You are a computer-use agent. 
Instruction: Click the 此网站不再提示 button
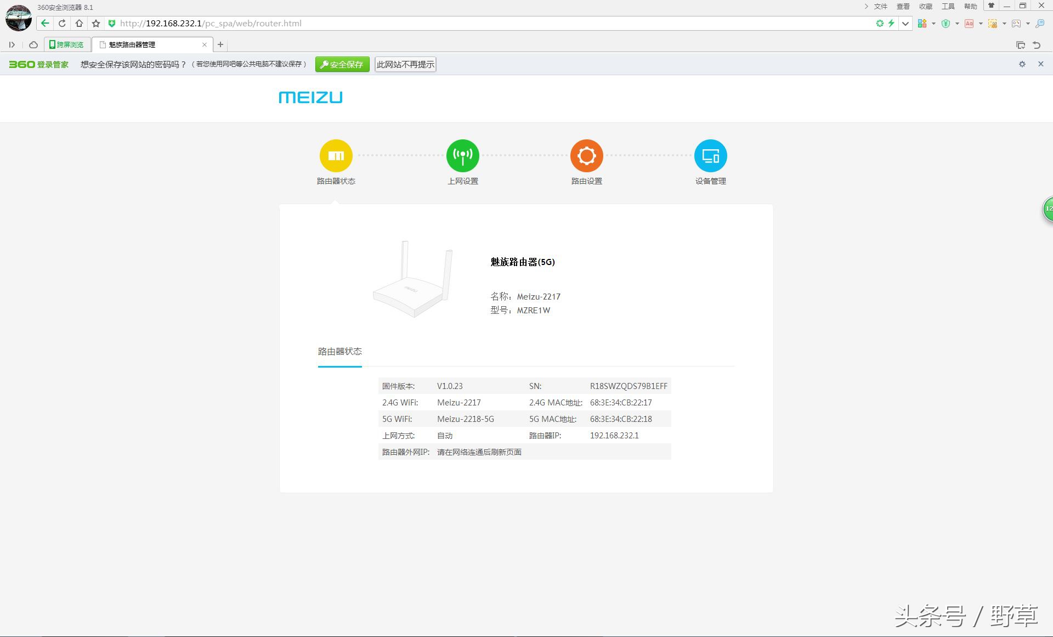[x=405, y=64]
